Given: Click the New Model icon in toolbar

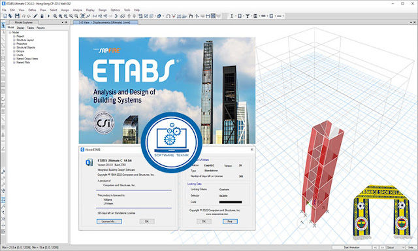Looking at the screenshot, I should [x=5, y=16].
